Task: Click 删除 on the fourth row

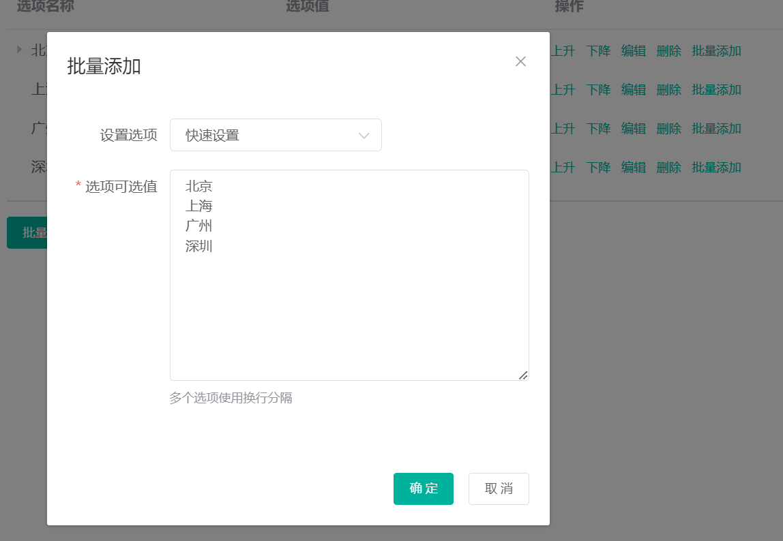Action: [x=668, y=167]
